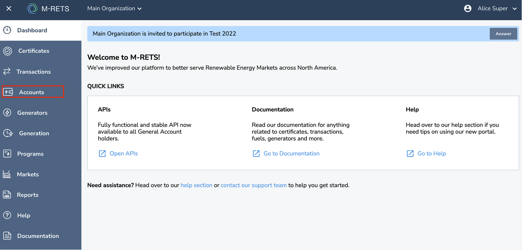The image size is (522, 250).
Task: Open Reports in the sidebar
Action: pos(41,195)
